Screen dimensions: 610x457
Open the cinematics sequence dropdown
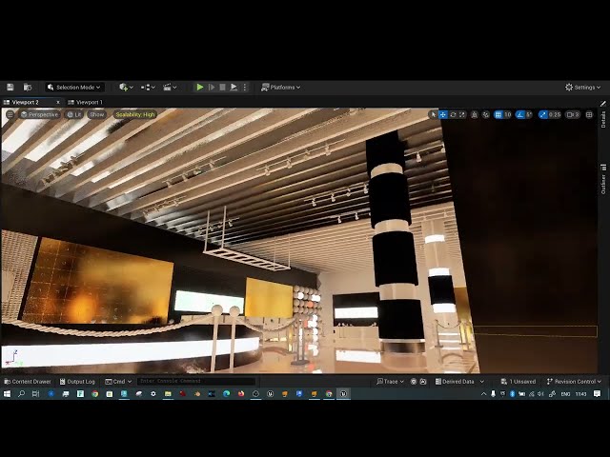click(170, 87)
